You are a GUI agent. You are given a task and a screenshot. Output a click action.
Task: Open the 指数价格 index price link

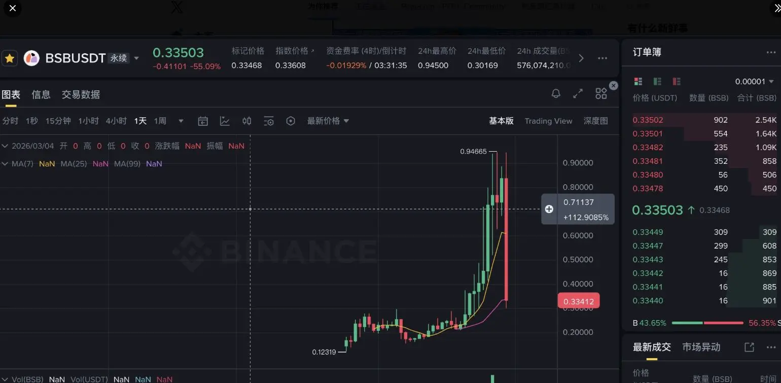pos(295,51)
